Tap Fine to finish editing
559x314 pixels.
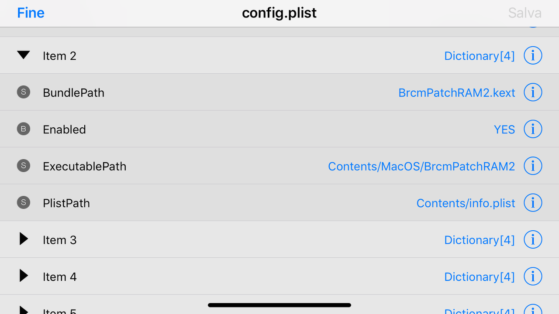(x=31, y=13)
